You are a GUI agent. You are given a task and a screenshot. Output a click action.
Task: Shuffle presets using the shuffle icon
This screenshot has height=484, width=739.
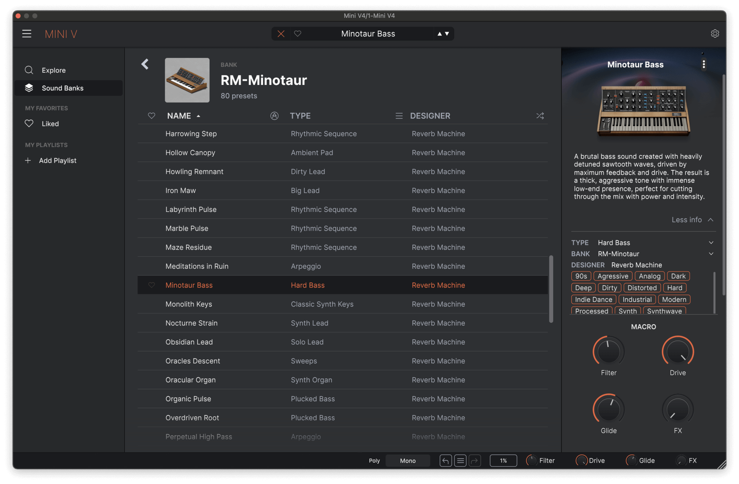(x=540, y=116)
